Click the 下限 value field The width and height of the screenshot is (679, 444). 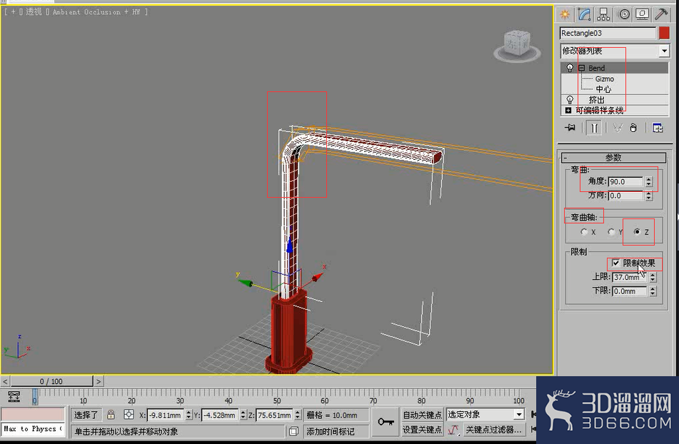pyautogui.click(x=630, y=291)
